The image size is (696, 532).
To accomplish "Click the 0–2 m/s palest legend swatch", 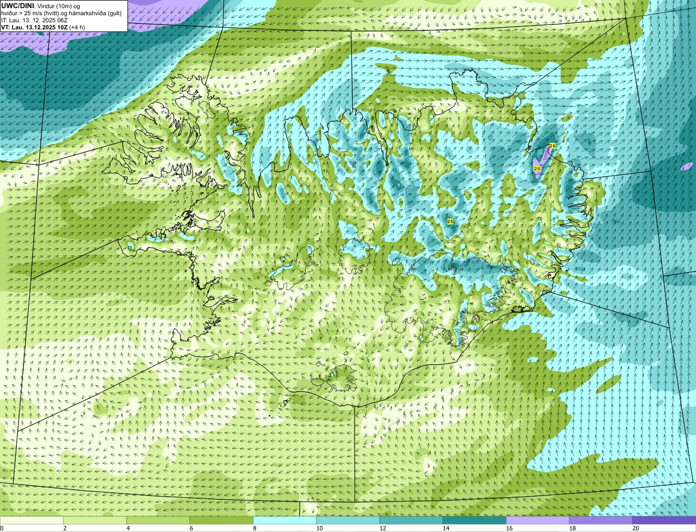I will click(x=32, y=520).
